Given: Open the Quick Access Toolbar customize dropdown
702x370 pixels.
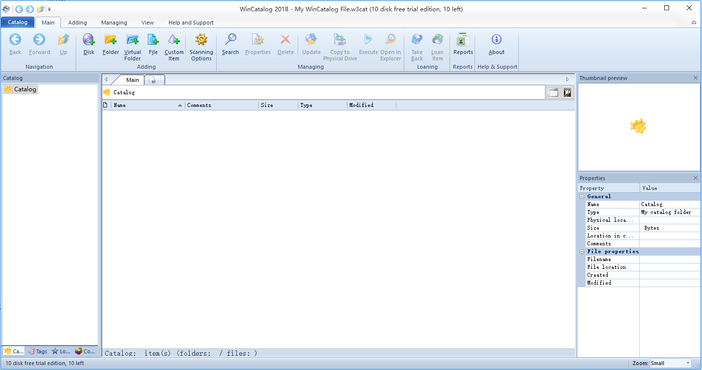Looking at the screenshot, I should click(49, 9).
